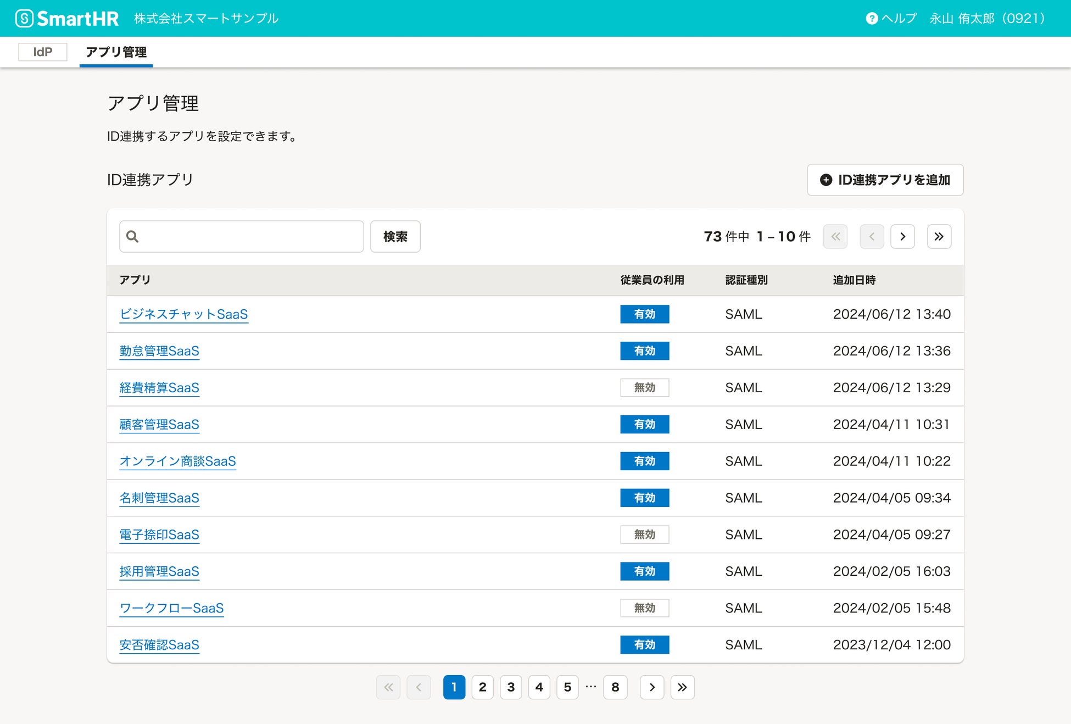Click the magnifier icon in search field
Viewport: 1071px width, 724px height.
(x=132, y=237)
